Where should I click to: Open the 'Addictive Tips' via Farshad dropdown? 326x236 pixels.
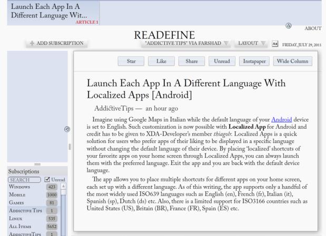(x=186, y=44)
